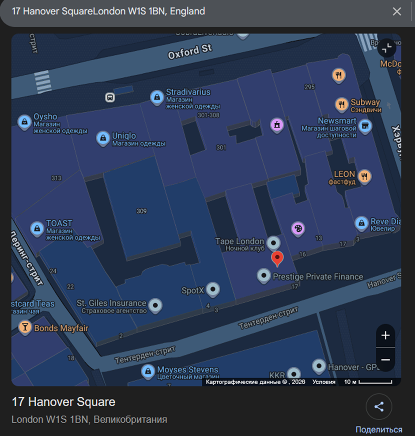Open the Поделиться share link
Screen dimensions: 415x436
coord(379,430)
